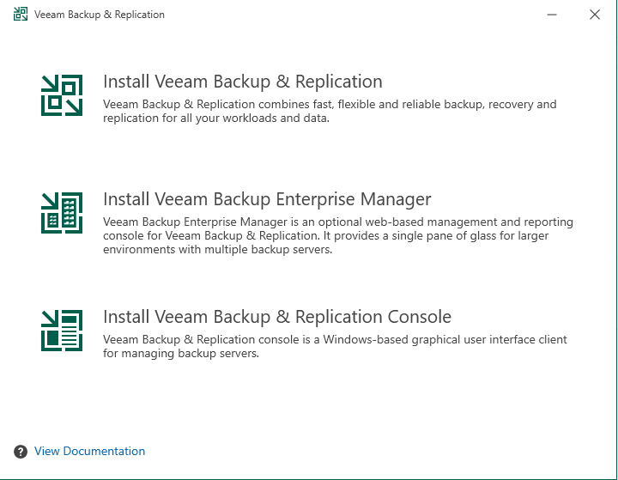Select Install Veeam Backup & Replication heading

(x=243, y=82)
